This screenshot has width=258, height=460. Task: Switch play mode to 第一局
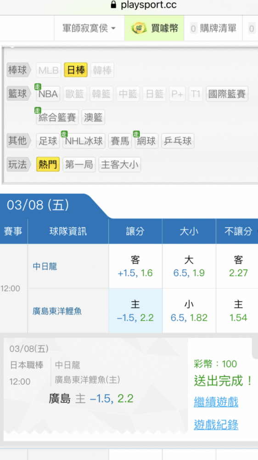tap(79, 165)
